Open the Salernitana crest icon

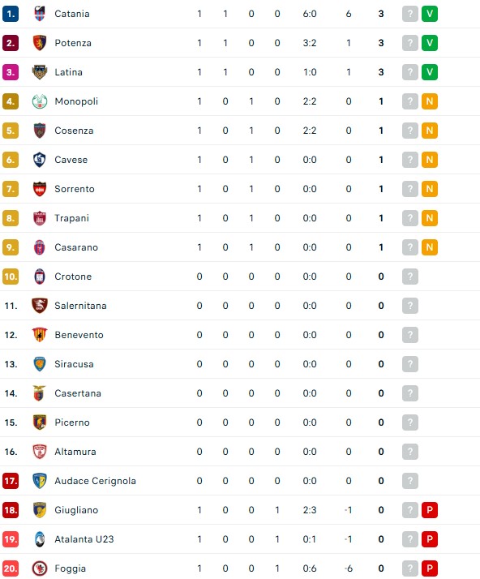[x=40, y=306]
